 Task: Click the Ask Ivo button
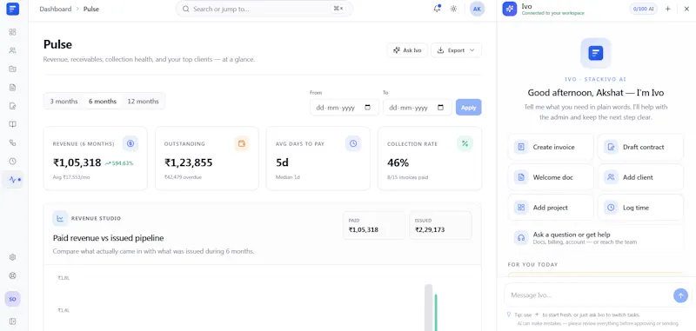coord(407,50)
